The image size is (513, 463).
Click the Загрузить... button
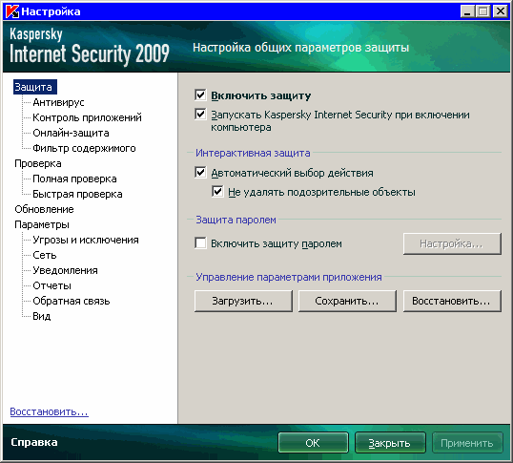point(243,301)
